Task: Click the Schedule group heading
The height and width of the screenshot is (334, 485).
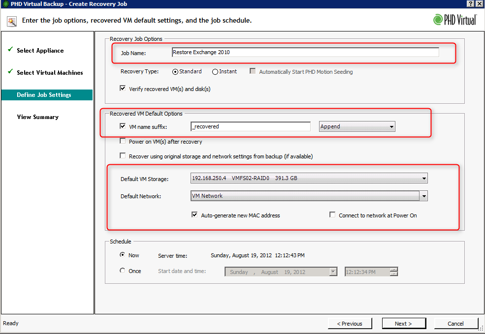Action: click(x=120, y=242)
